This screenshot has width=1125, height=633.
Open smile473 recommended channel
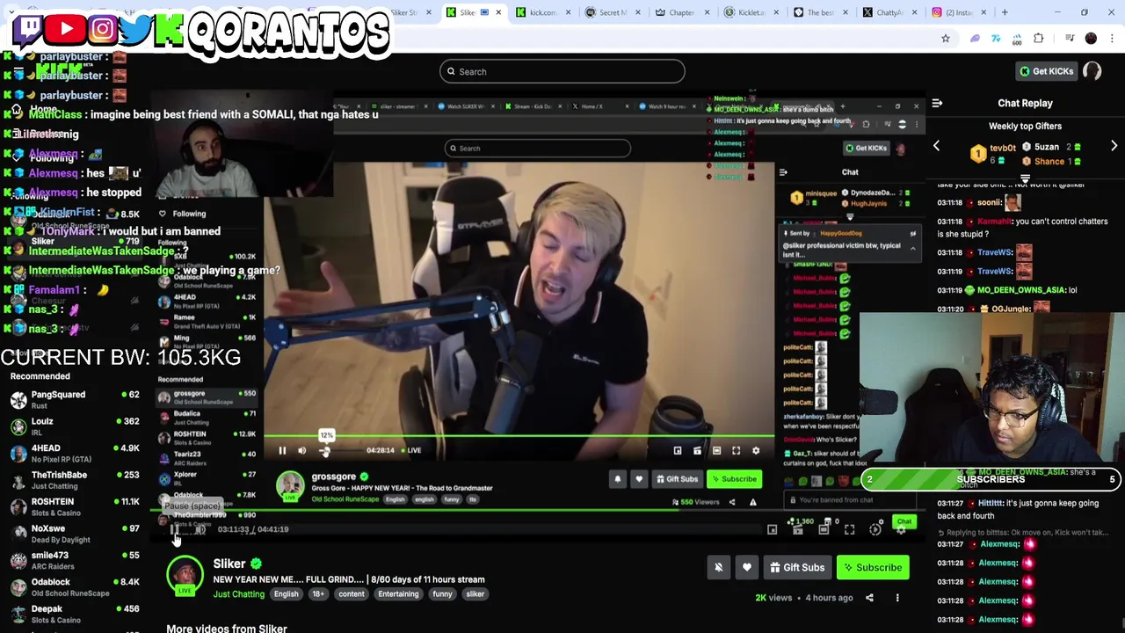point(74,560)
